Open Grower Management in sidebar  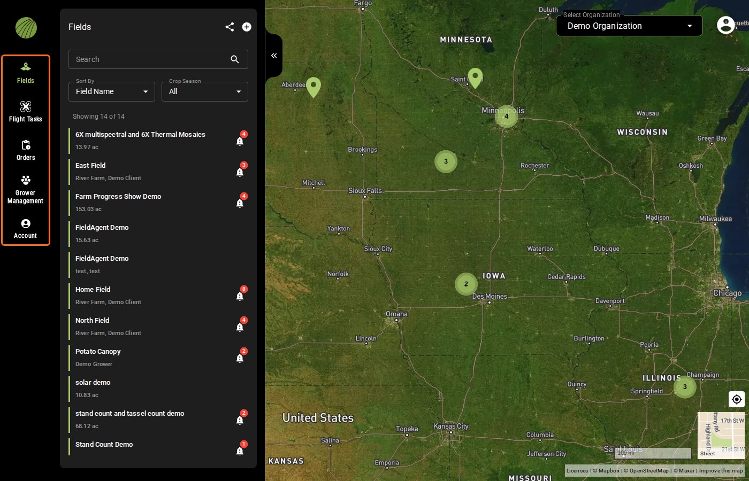pos(26,190)
